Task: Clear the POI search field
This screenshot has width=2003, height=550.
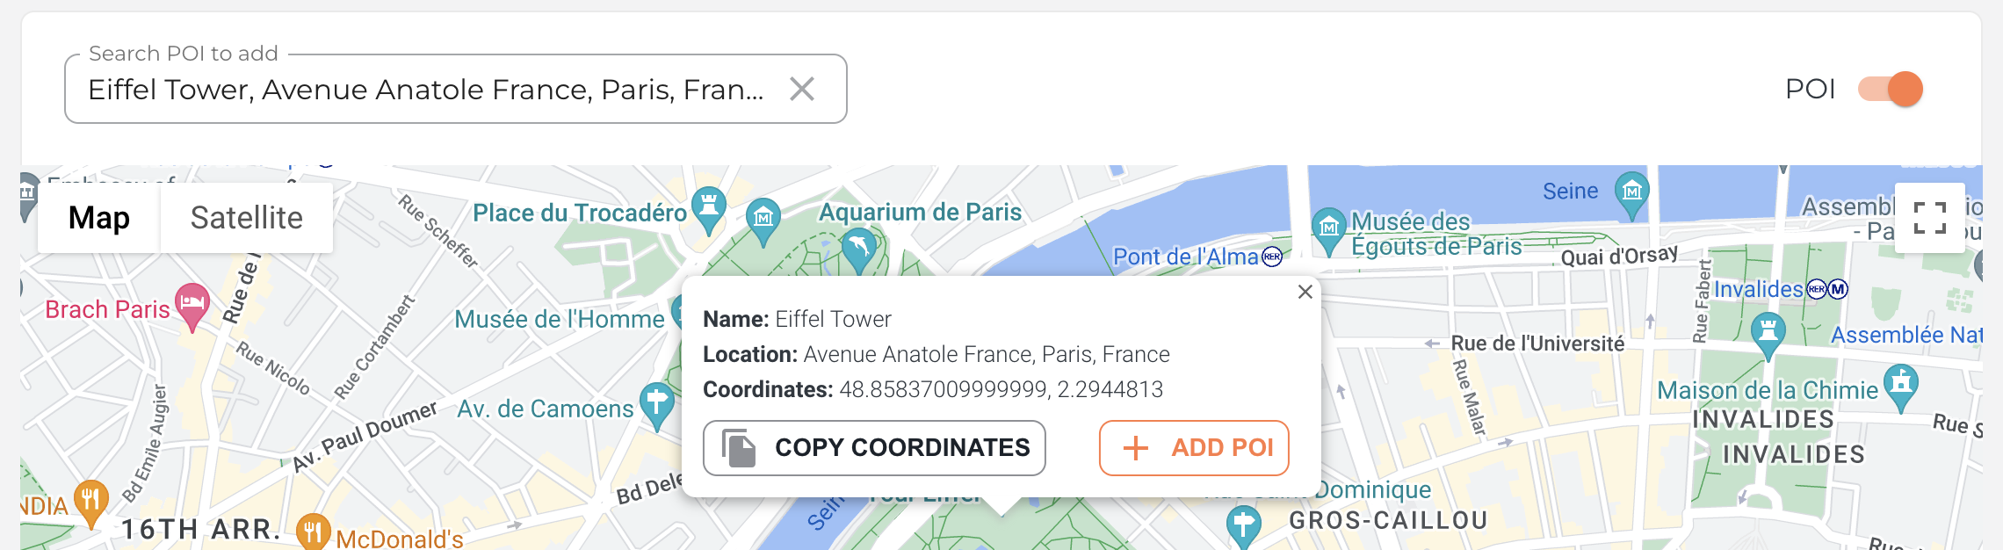Action: [x=801, y=89]
